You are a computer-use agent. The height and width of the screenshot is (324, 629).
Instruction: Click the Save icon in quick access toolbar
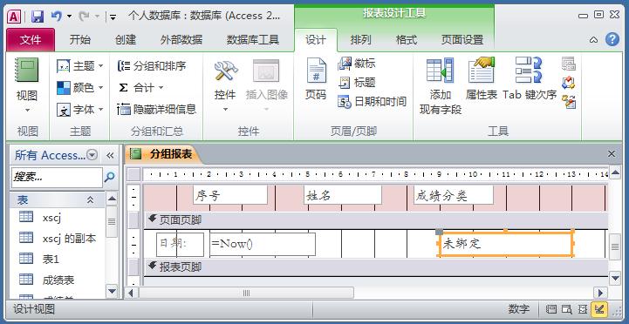38,17
